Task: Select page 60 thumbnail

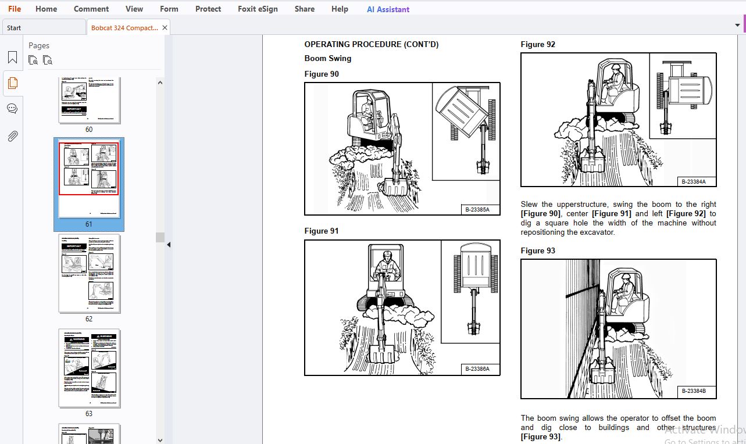Action: [x=89, y=99]
